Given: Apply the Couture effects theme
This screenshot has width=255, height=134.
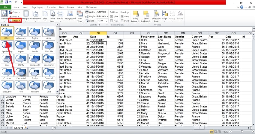Looking at the screenshot, I should point(7,74).
